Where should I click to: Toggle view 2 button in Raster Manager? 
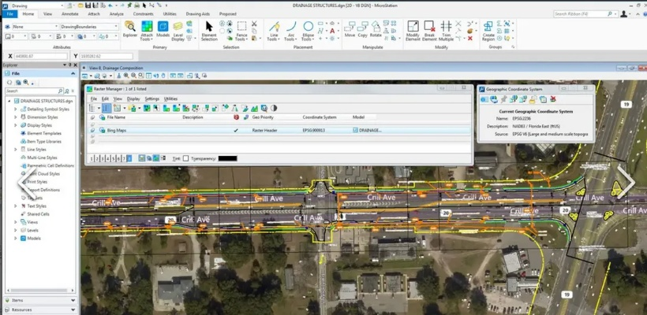97,158
